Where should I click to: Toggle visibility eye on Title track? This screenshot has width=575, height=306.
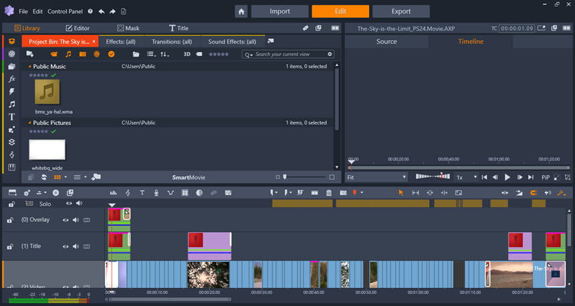tap(66, 247)
